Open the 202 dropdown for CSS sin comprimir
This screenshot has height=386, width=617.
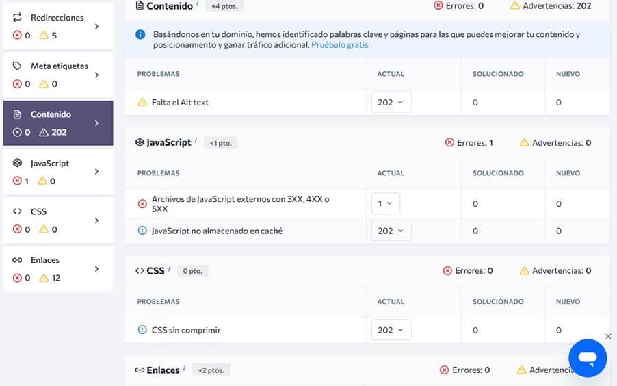pos(391,330)
